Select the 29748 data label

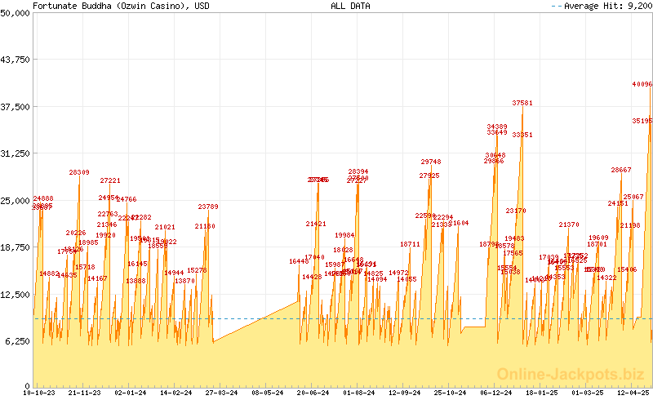pyautogui.click(x=430, y=162)
